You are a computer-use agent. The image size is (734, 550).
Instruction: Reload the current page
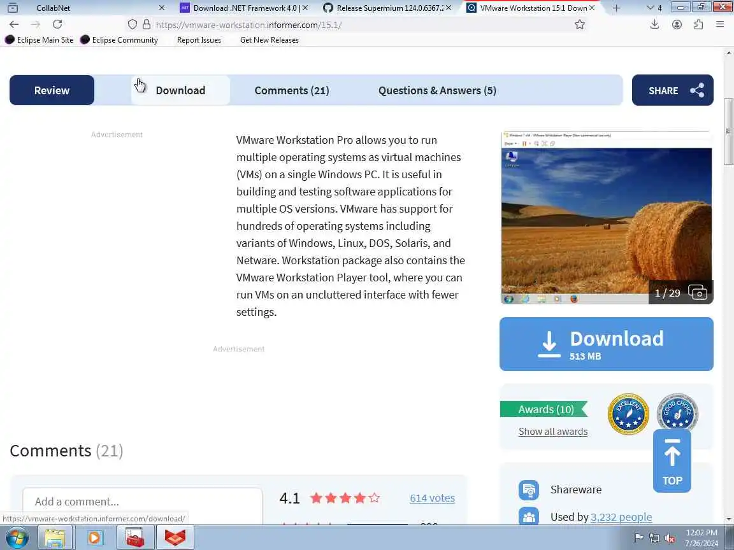(57, 24)
